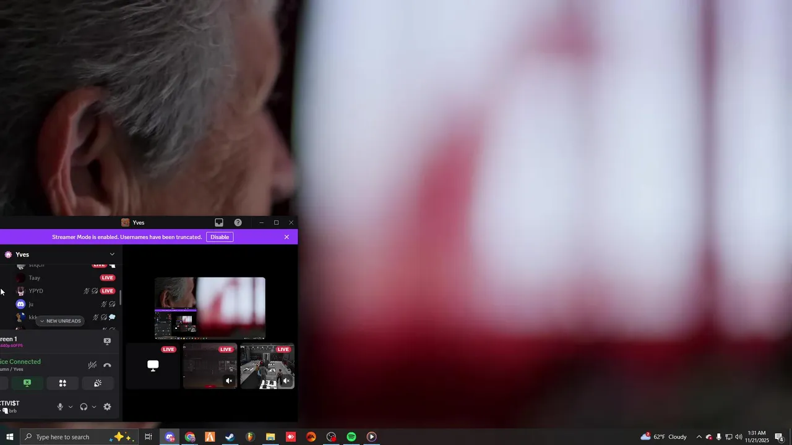Open the orange A app in taskbar
The width and height of the screenshot is (792, 445).
[x=210, y=437]
